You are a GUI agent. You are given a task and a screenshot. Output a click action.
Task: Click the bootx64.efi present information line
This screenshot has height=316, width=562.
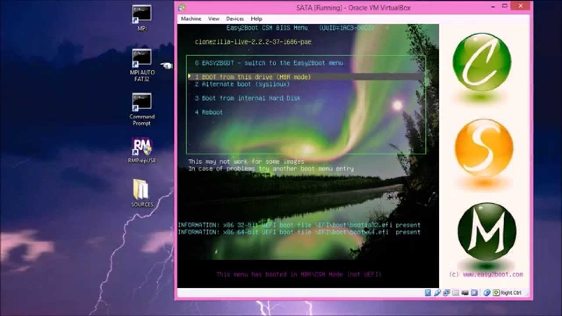tap(299, 232)
